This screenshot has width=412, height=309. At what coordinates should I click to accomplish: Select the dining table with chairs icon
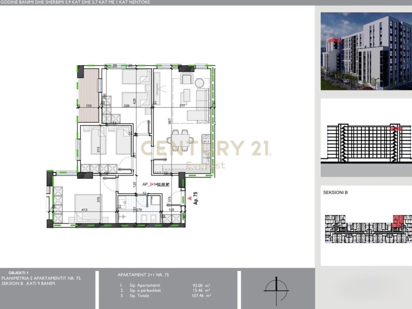180,140
